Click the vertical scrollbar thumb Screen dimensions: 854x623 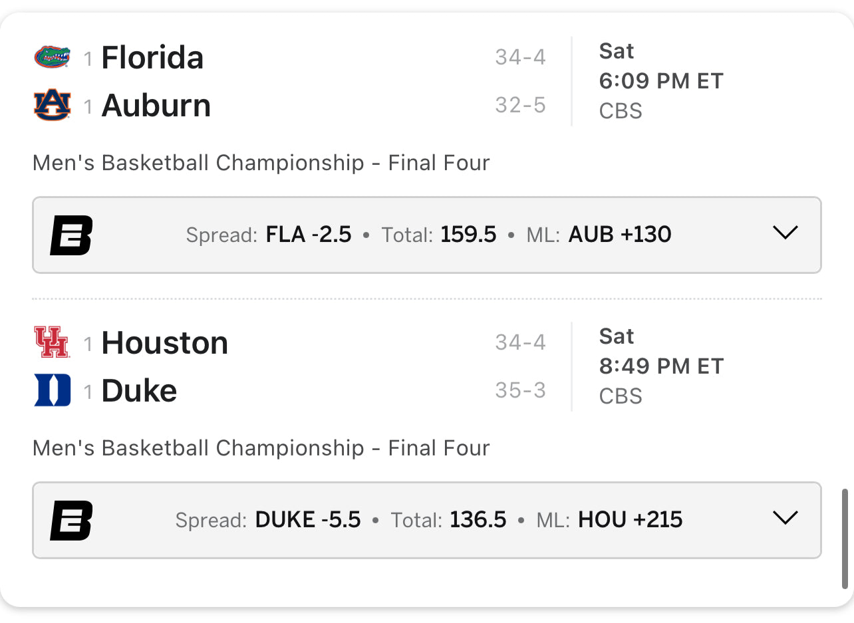845,539
